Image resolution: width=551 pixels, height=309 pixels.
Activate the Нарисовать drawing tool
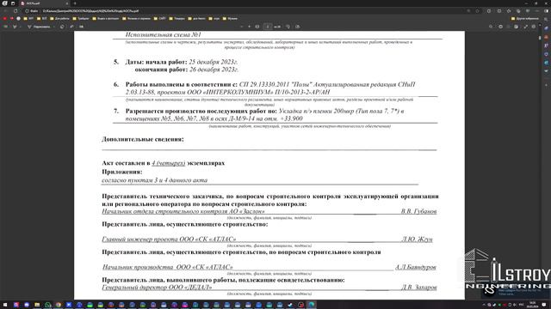pos(39,27)
